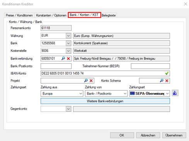This screenshot has width=189, height=141.
Task: Open the Bankverbindung search magnifier icon
Action: 63,58
